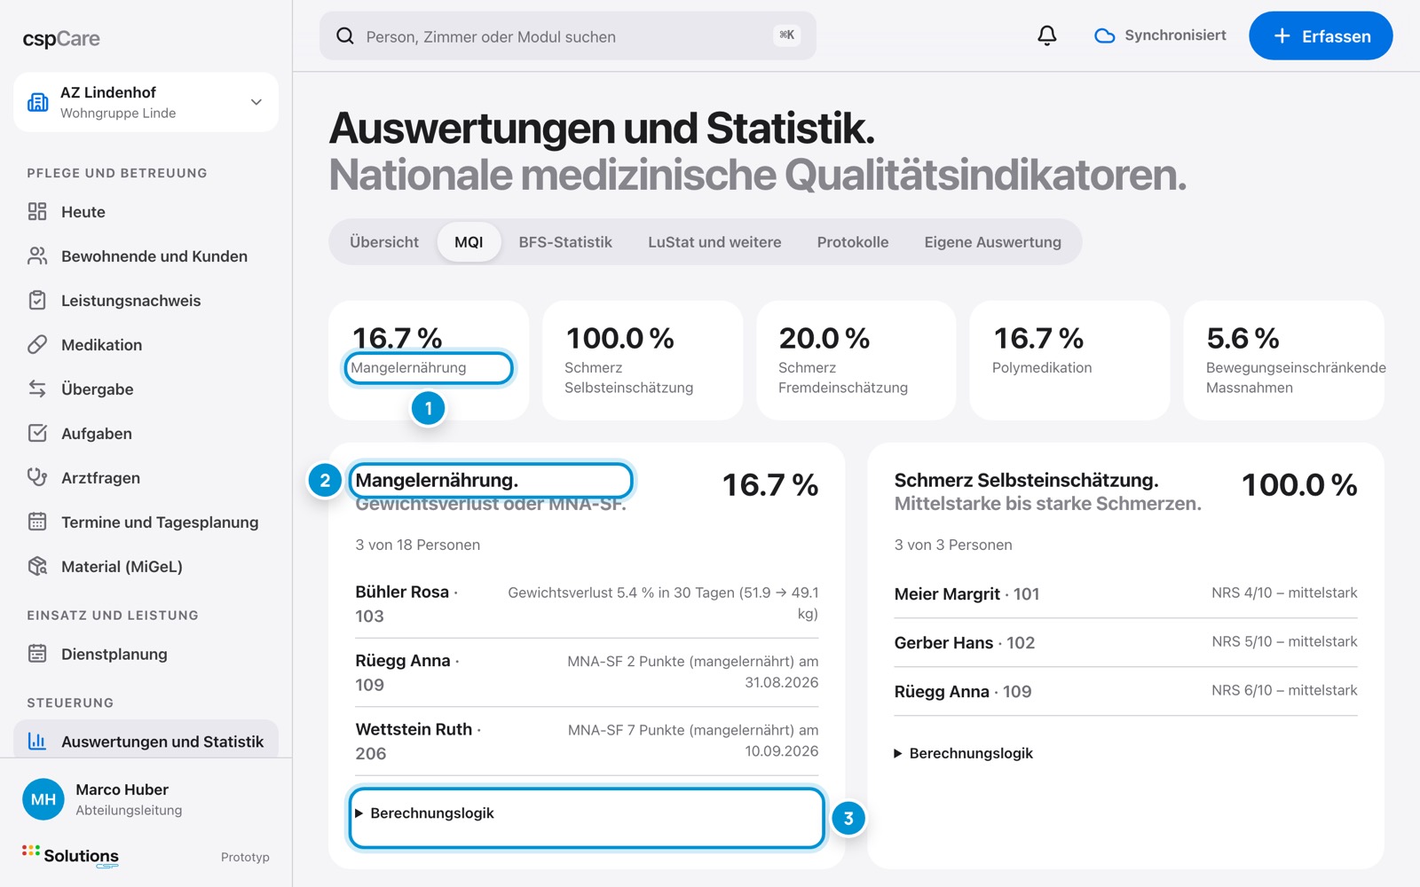Select the Polymedikation 16.7 % card
The image size is (1420, 887).
point(1069,360)
